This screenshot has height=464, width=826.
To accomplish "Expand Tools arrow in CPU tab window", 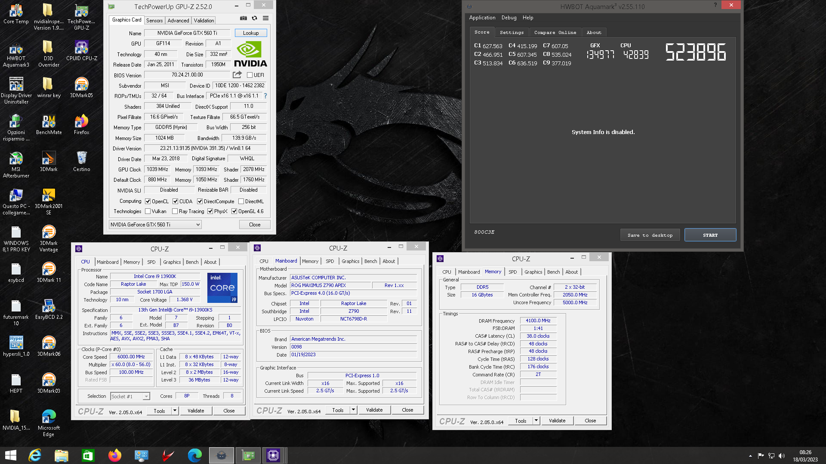I will click(175, 411).
